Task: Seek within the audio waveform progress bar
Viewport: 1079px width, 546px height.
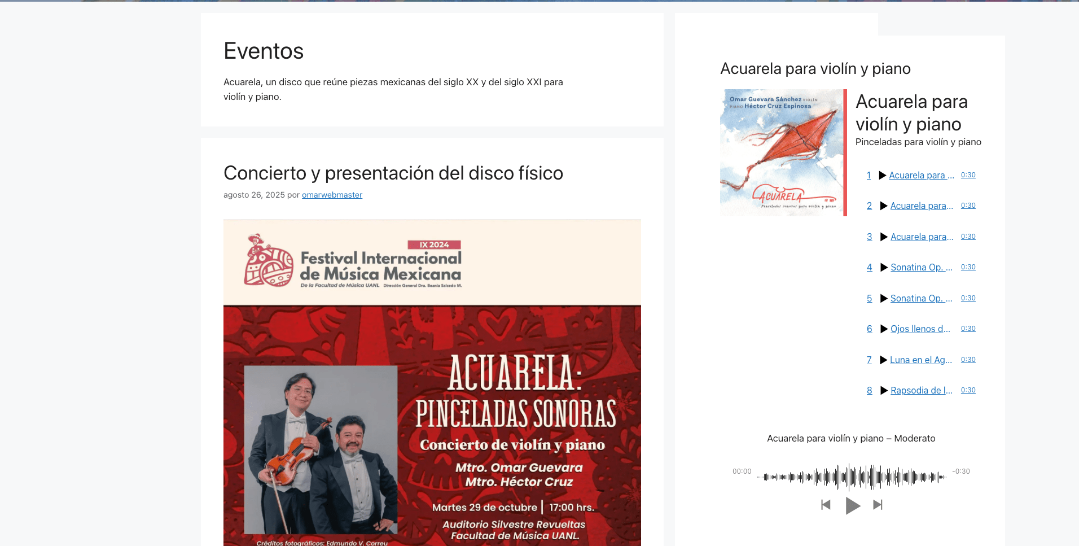Action: (852, 477)
